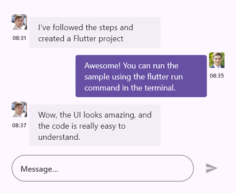Open the avatar above the 08:35 timestamp
Screen dimensions: 236x193
tap(217, 60)
